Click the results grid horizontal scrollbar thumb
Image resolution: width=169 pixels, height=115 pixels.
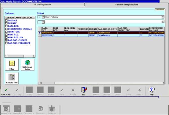[48, 83]
